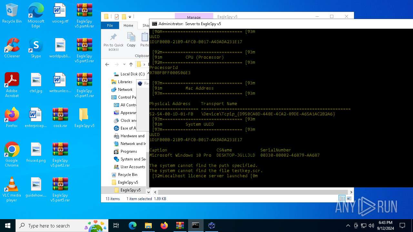Launch the Firefox desktop shortcut
The width and height of the screenshot is (413, 232).
(x=12, y=118)
